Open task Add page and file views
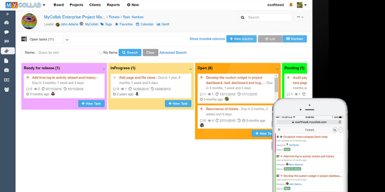The image size is (385, 192). tap(137, 78)
